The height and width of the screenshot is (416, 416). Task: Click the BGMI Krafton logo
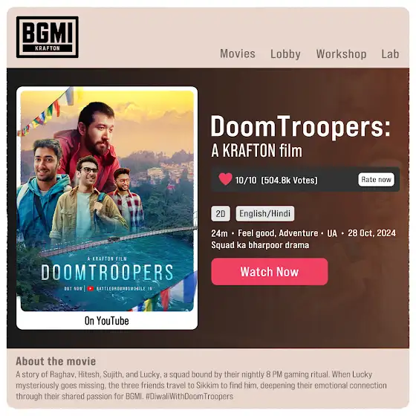coord(48,37)
